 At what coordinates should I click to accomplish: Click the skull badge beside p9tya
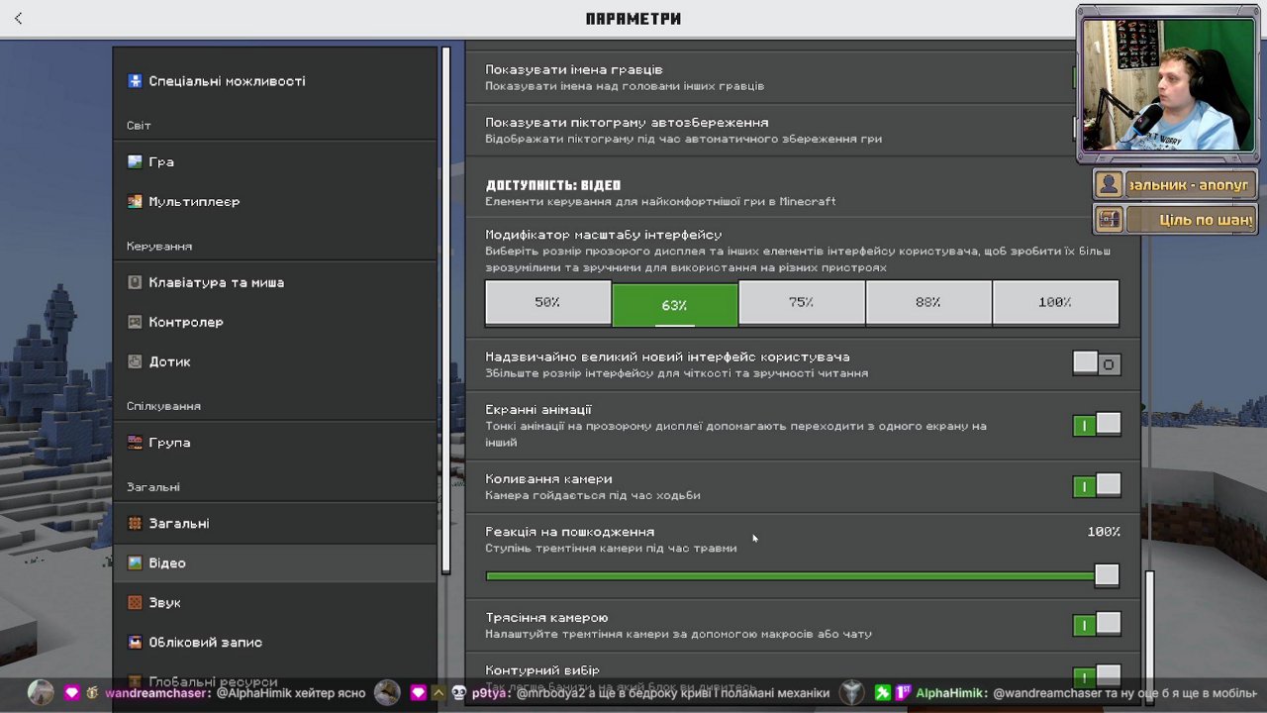click(459, 693)
